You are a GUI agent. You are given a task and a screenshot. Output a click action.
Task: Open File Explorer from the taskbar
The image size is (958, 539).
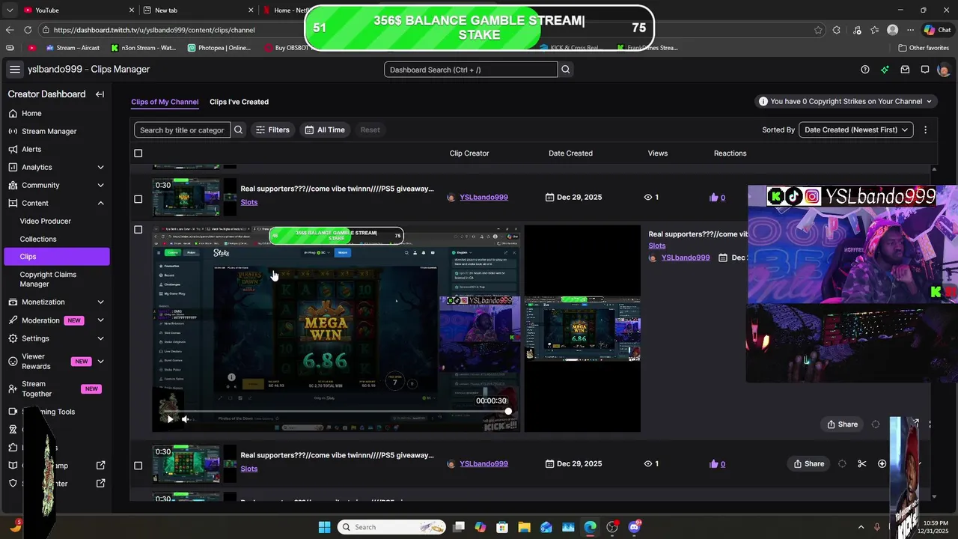524,527
